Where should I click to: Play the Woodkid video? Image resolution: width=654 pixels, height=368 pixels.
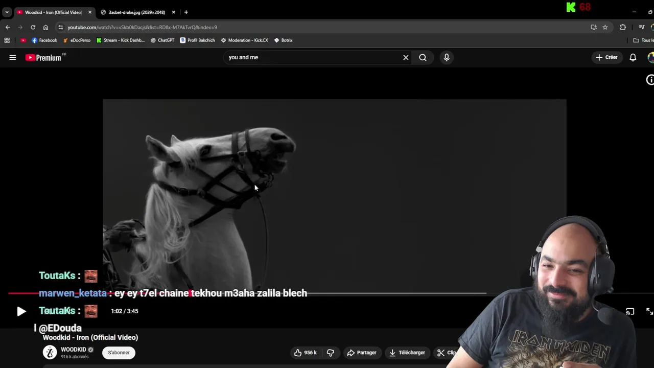coord(21,311)
